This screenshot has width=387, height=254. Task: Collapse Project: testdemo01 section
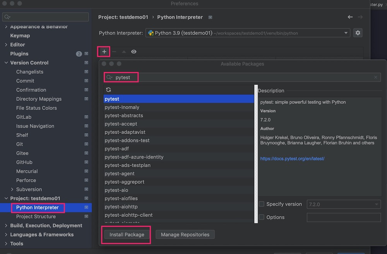[6, 198]
